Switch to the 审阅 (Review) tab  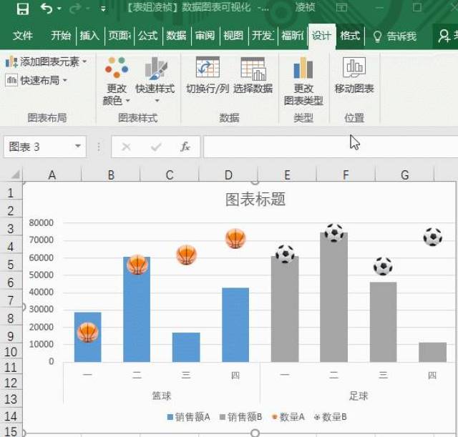pos(205,36)
